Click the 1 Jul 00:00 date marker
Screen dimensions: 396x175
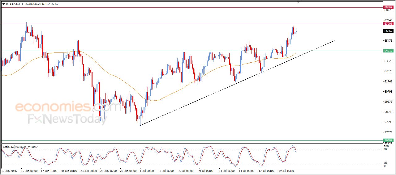coord(147,170)
